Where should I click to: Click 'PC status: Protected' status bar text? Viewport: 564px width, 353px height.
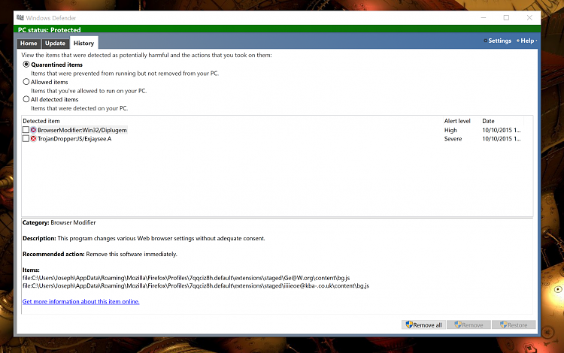click(x=50, y=30)
